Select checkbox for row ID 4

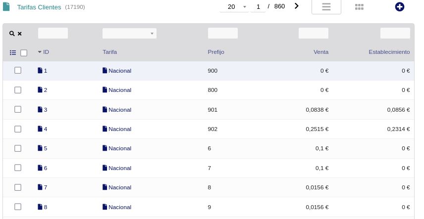[x=18, y=129]
